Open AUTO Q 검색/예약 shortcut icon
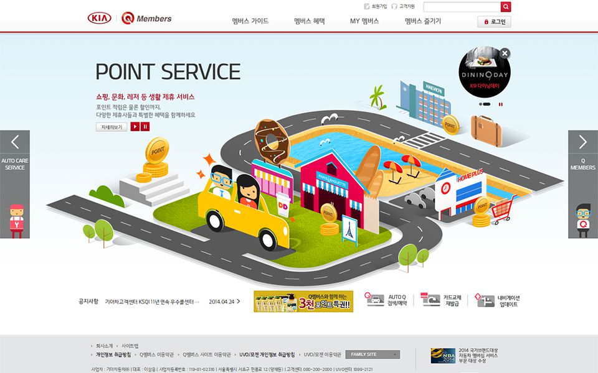Screen dimensions: 598x373 tap(375, 301)
